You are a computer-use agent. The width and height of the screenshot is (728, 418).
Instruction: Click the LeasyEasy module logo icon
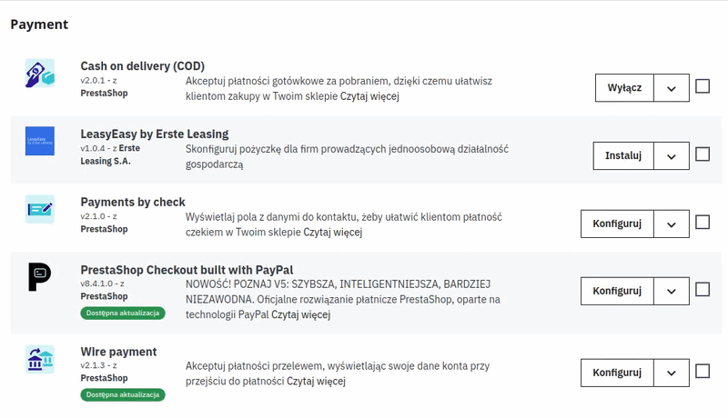click(40, 141)
